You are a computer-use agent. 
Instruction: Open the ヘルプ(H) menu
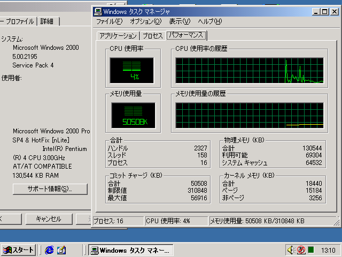[x=210, y=21]
